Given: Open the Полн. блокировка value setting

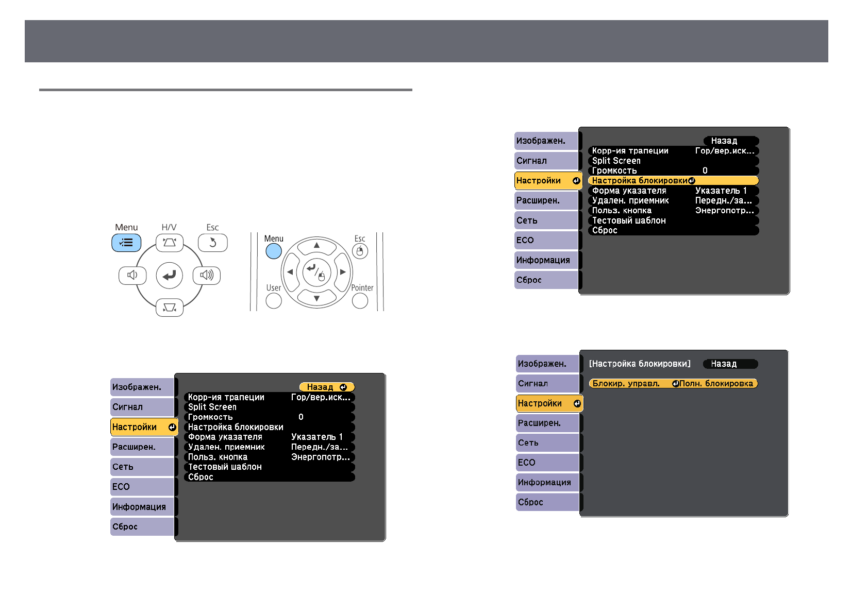Looking at the screenshot, I should click(x=716, y=384).
